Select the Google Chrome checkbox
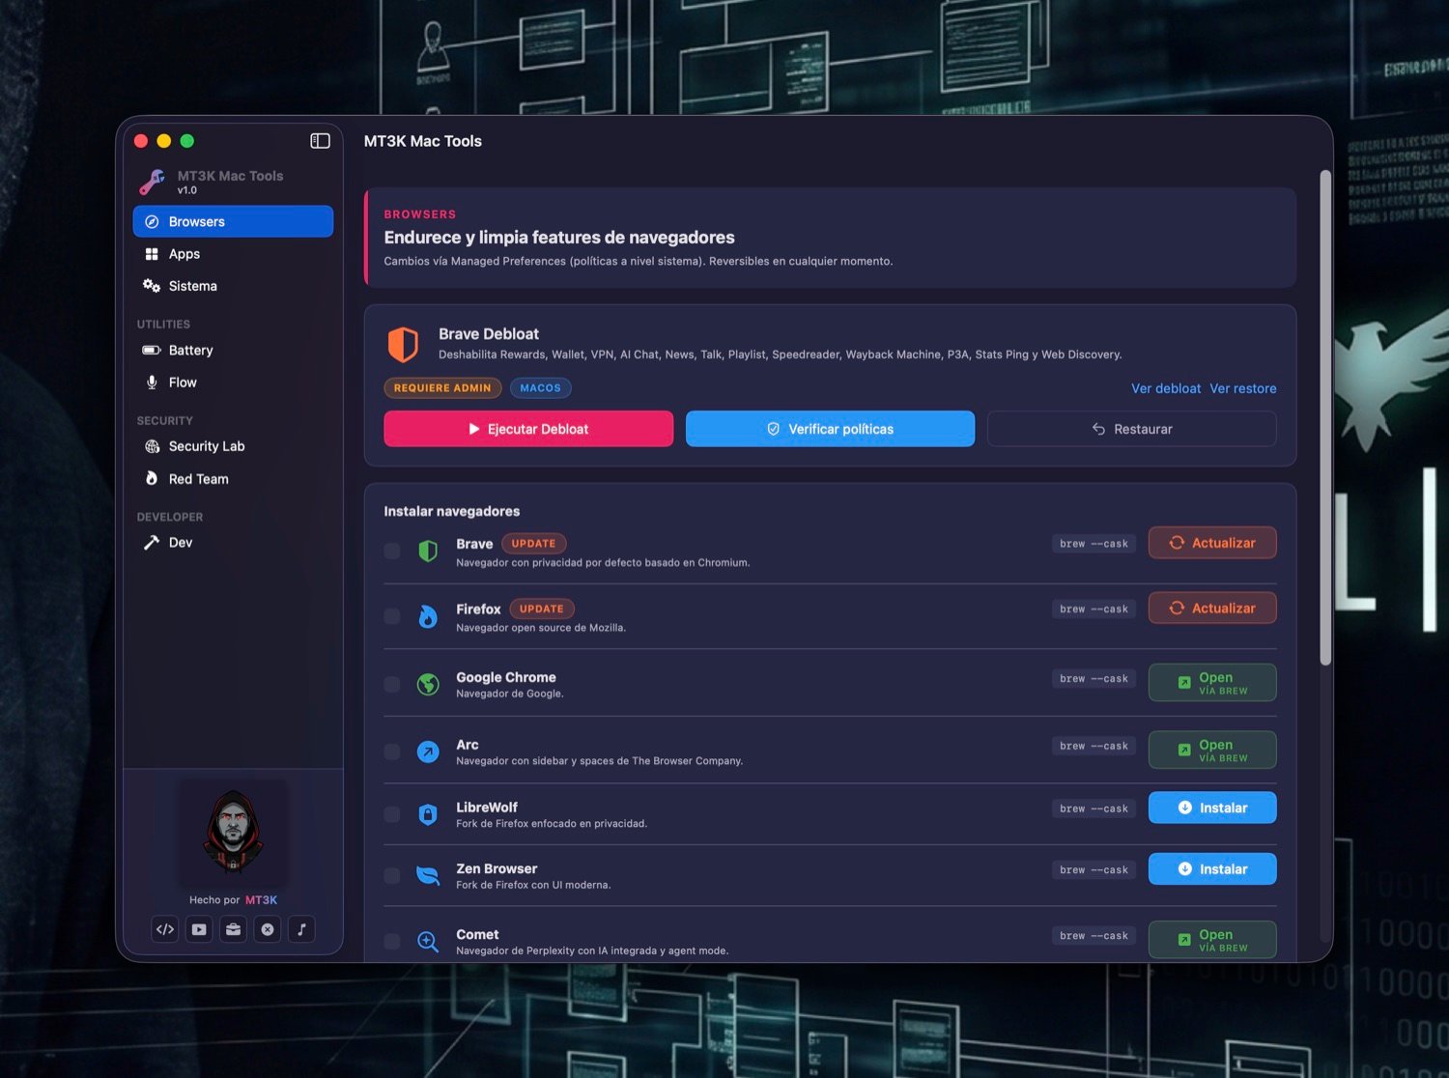The image size is (1449, 1078). [392, 685]
